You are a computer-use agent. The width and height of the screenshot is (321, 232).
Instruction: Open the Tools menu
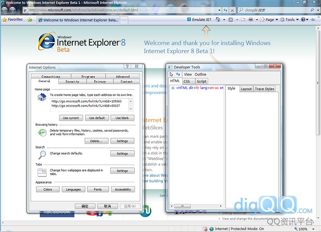click(x=289, y=20)
